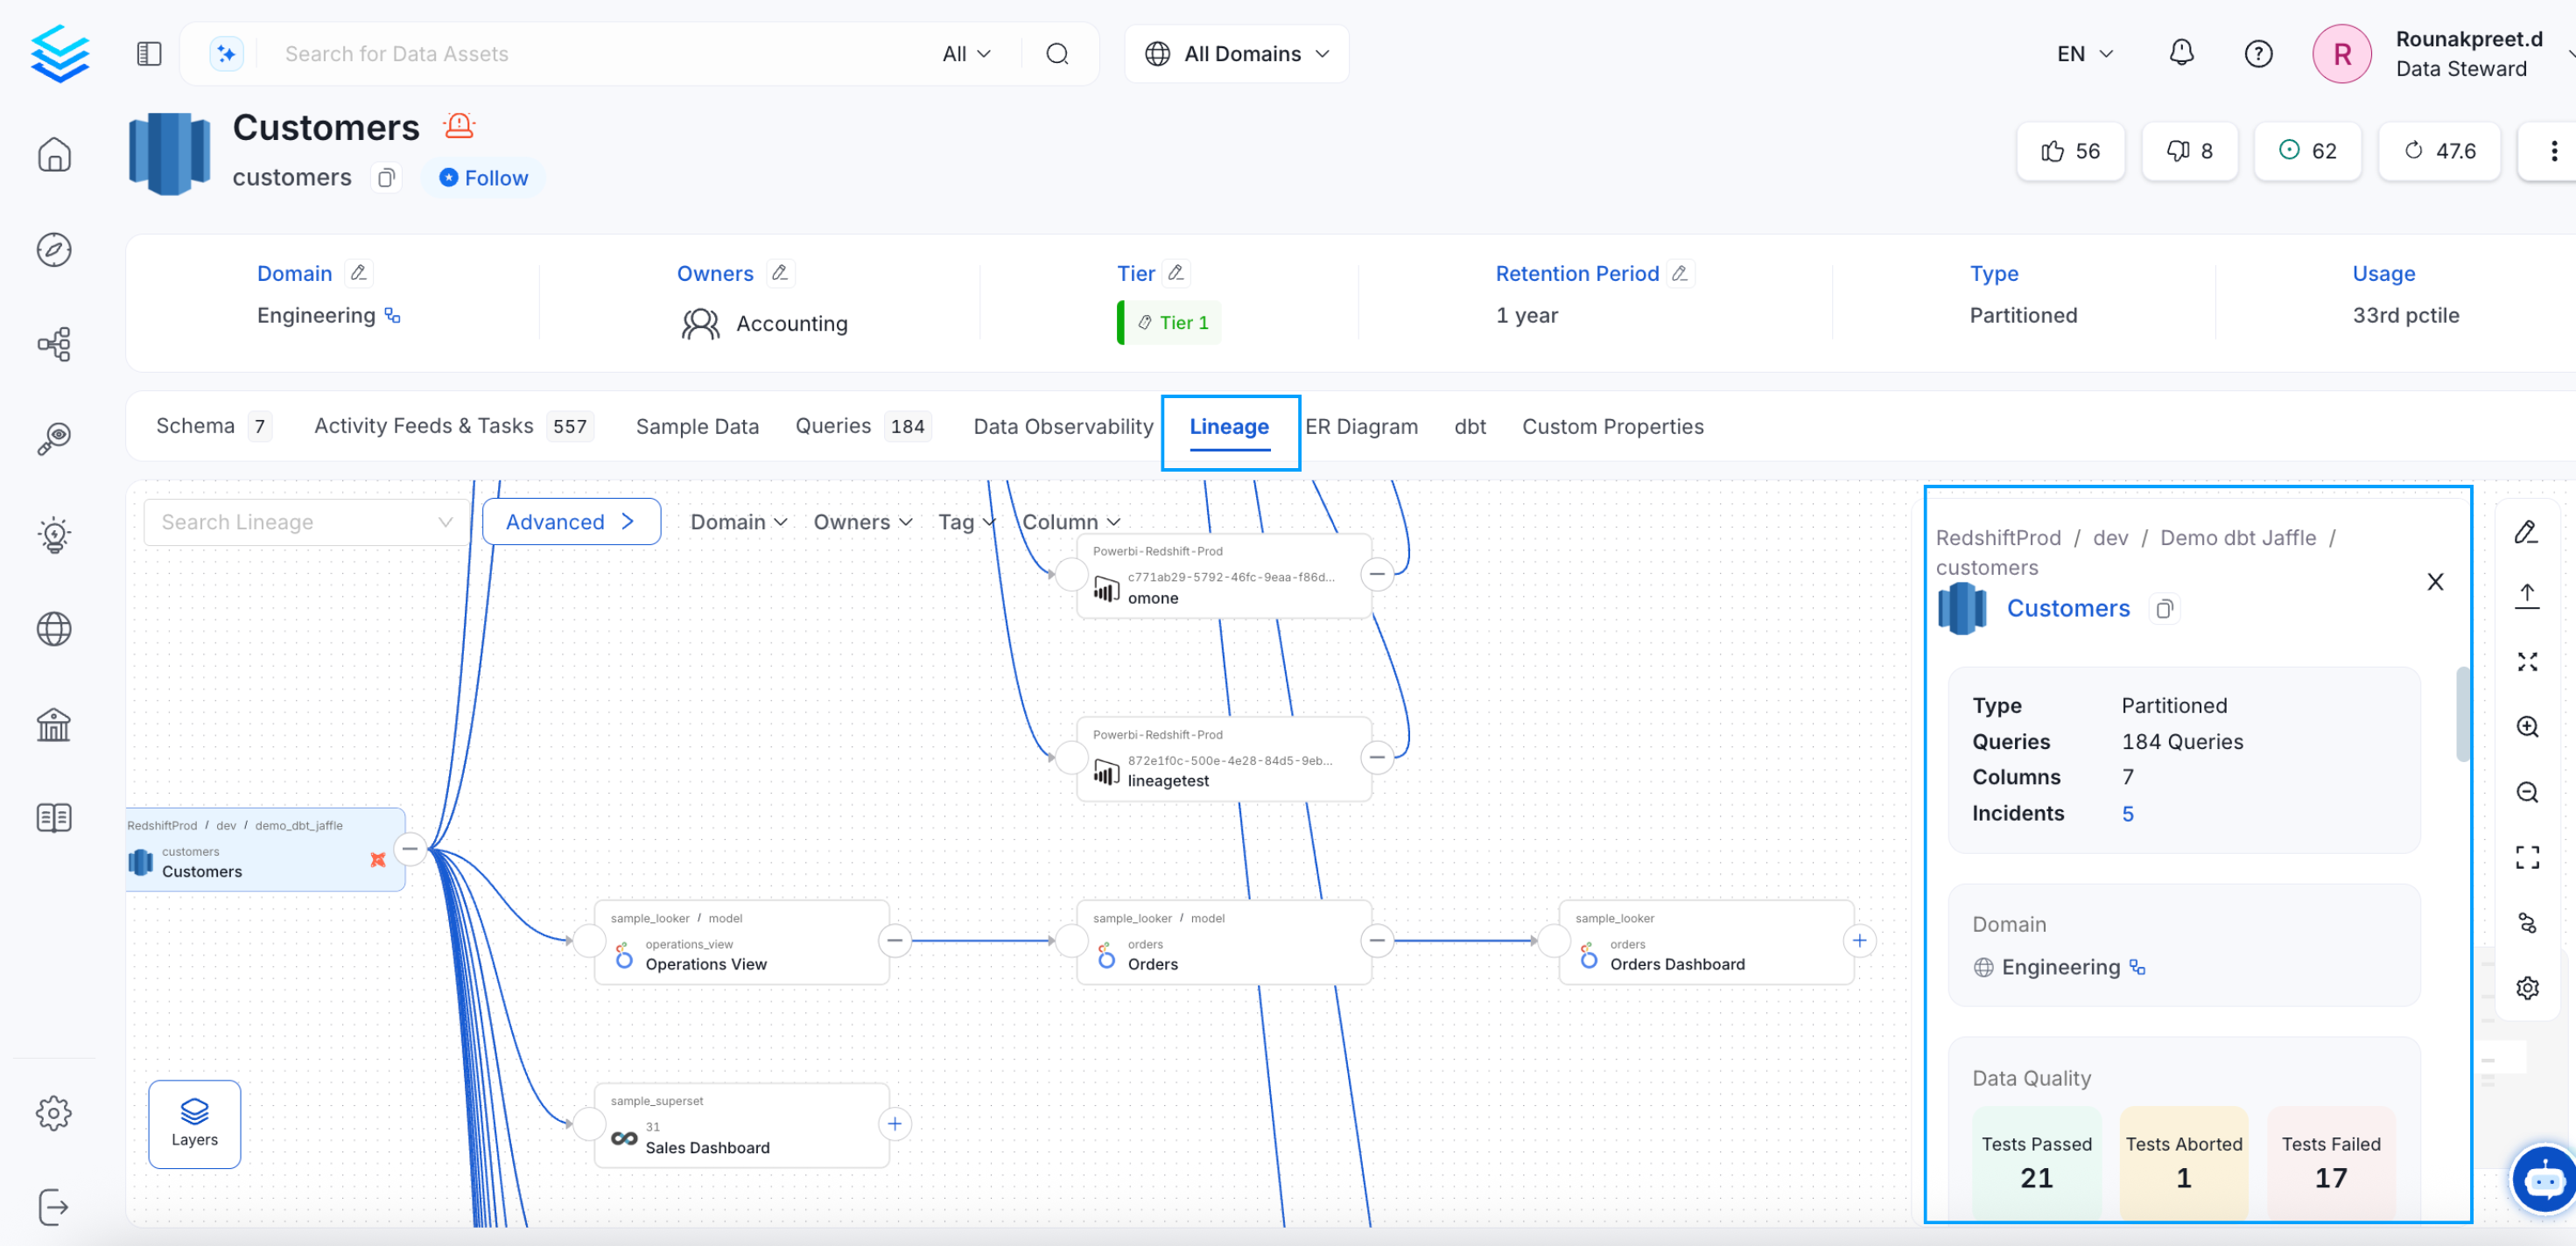This screenshot has height=1246, width=2576.
Task: Collapse the Customers node connections with minus toggle
Action: [410, 848]
